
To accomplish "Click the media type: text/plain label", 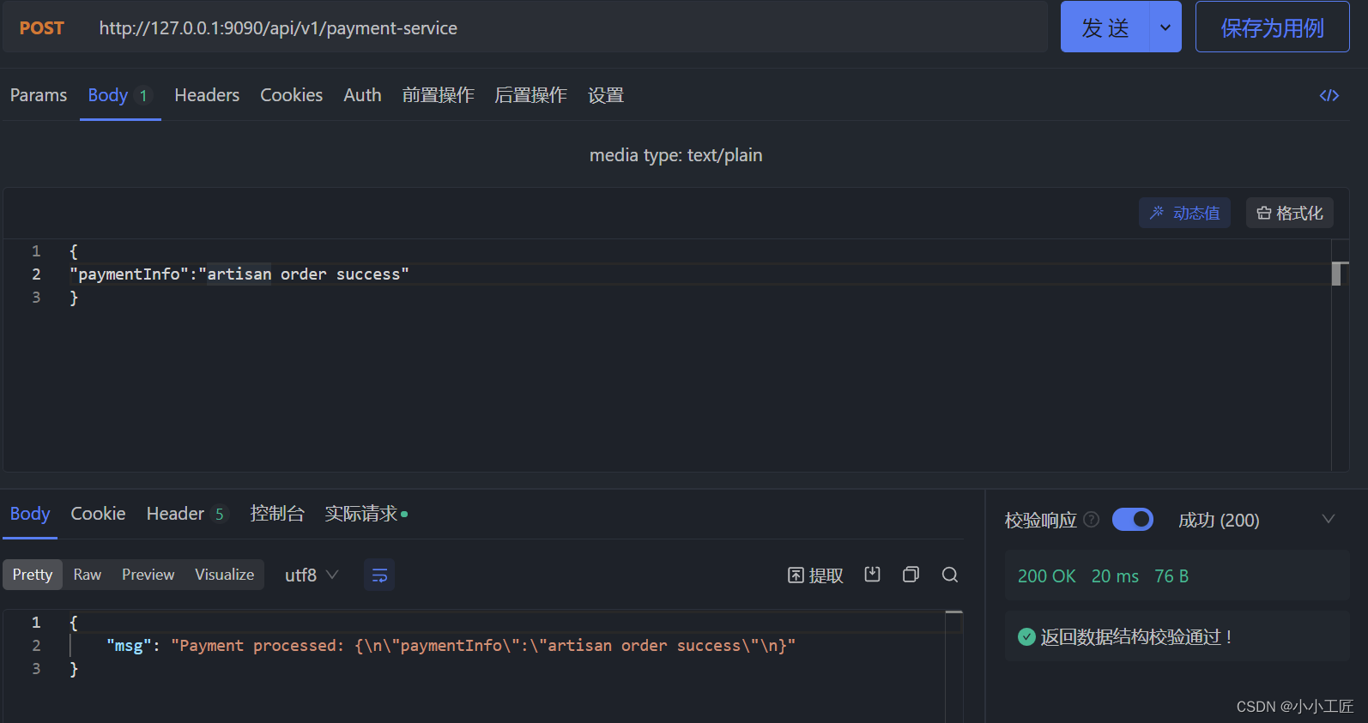I will (676, 155).
